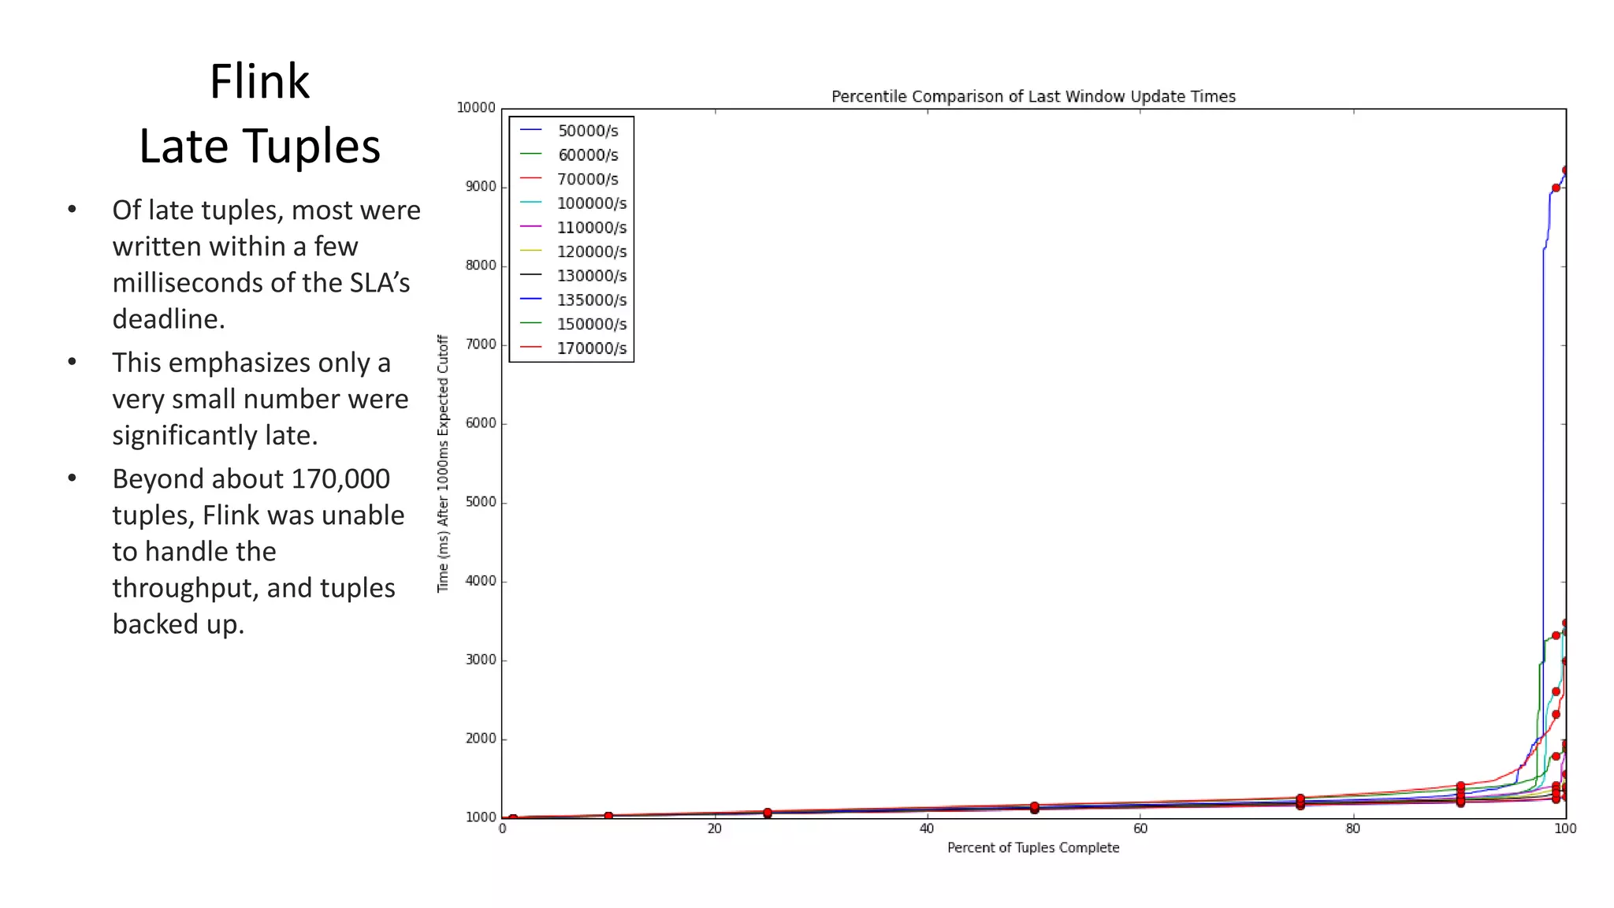Click the magenta line swatch for 110000/s
Screen dimensions: 1614x908
pyautogui.click(x=531, y=227)
